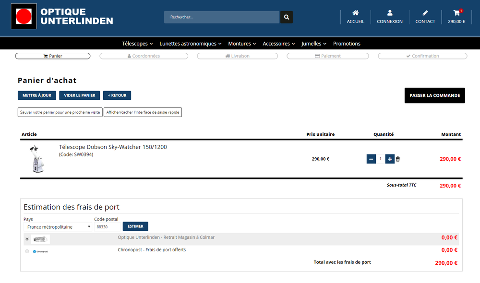
Task: Expand the Montures menu
Action: point(242,44)
